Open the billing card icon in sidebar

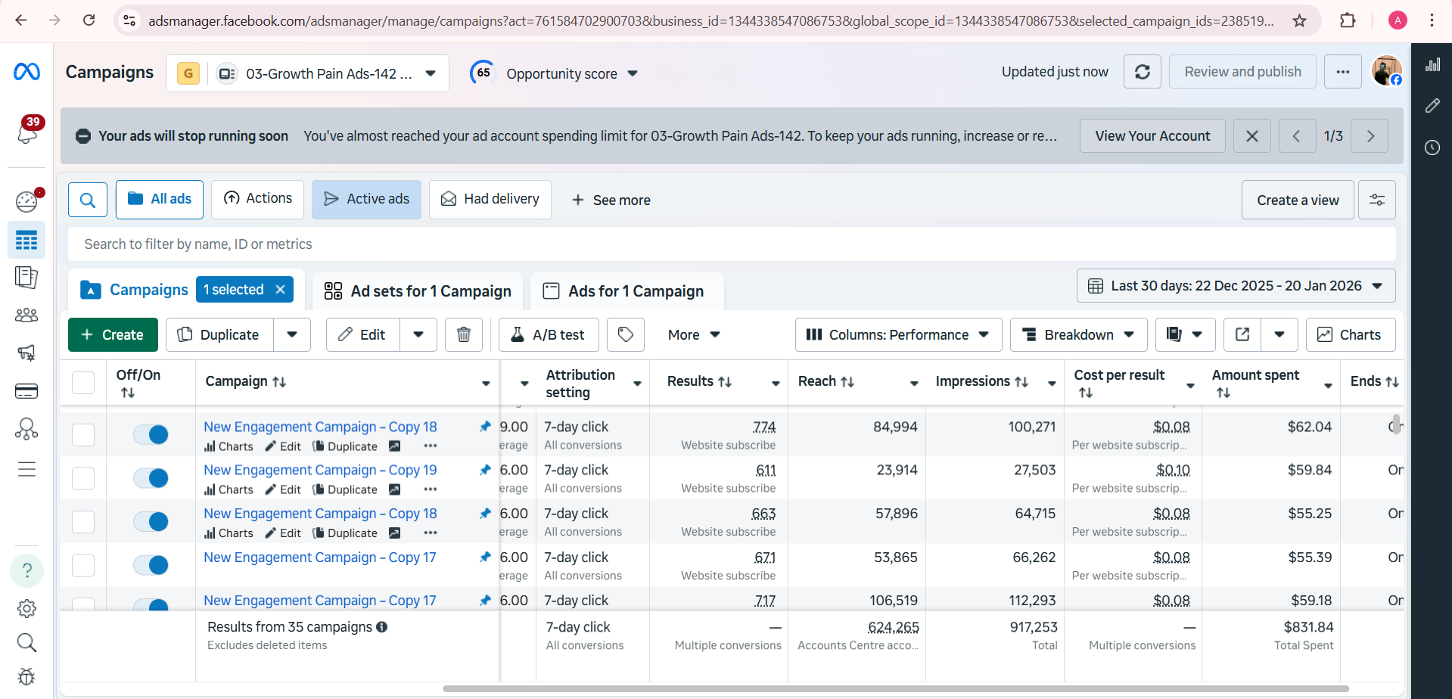[26, 391]
